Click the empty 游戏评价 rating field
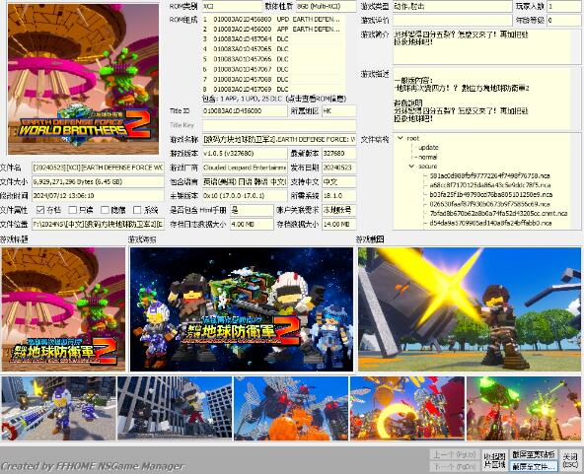Image resolution: width=584 pixels, height=474 pixels. 453,20
